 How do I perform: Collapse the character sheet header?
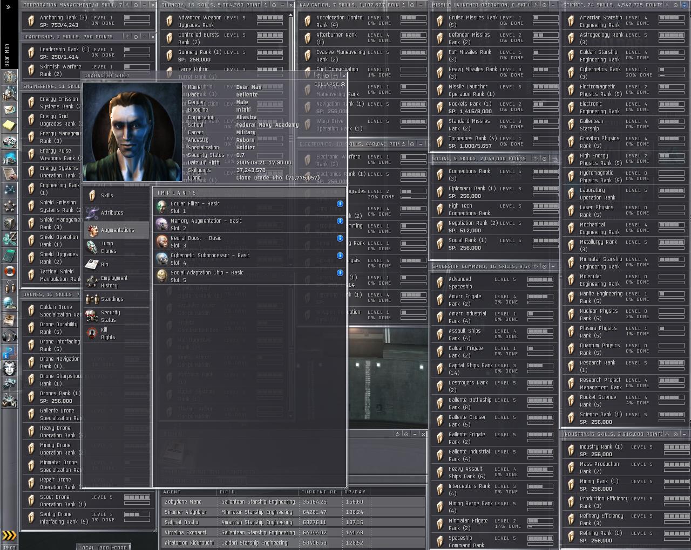(x=329, y=84)
